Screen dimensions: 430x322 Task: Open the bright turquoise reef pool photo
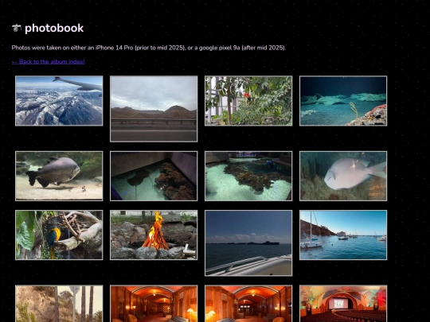point(248,176)
